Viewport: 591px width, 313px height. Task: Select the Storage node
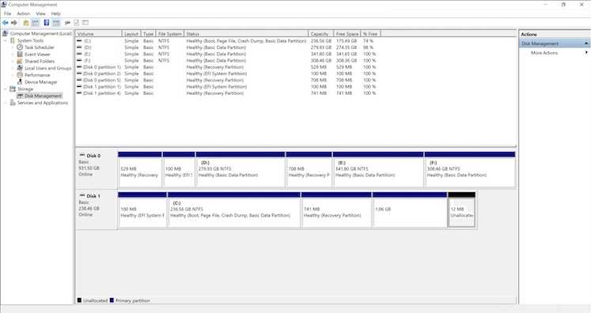(x=25, y=89)
